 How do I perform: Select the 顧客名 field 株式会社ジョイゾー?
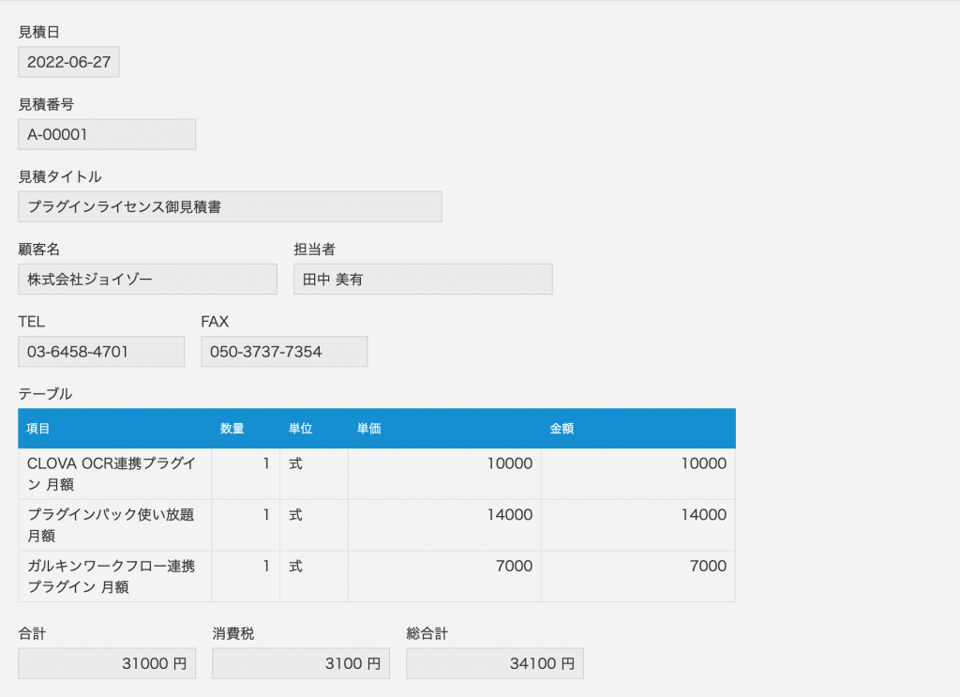tap(147, 280)
